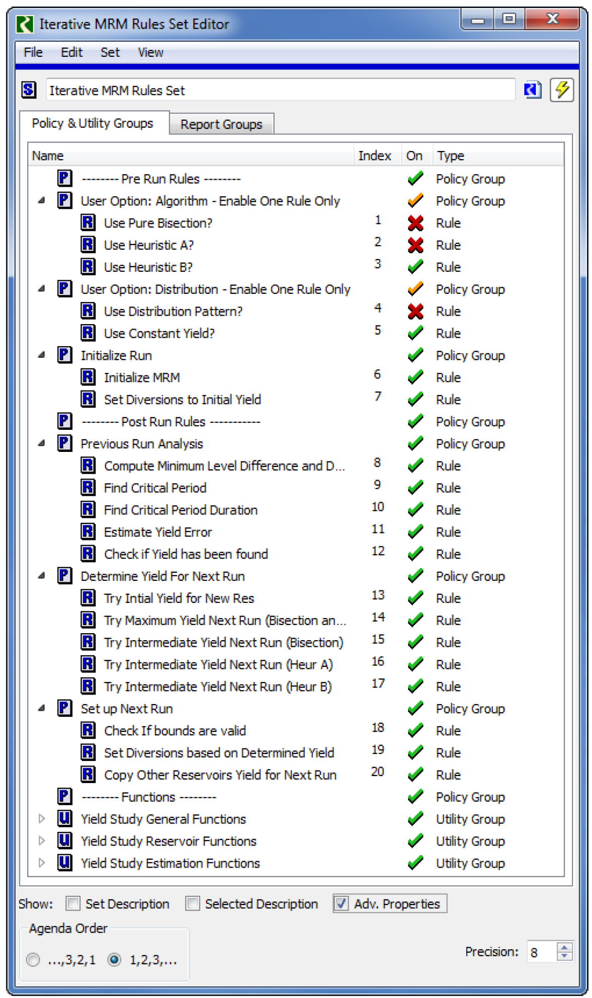The height and width of the screenshot is (998, 592).
Task: Uncheck the Adv. Properties checkbox
Action: pos(341,904)
